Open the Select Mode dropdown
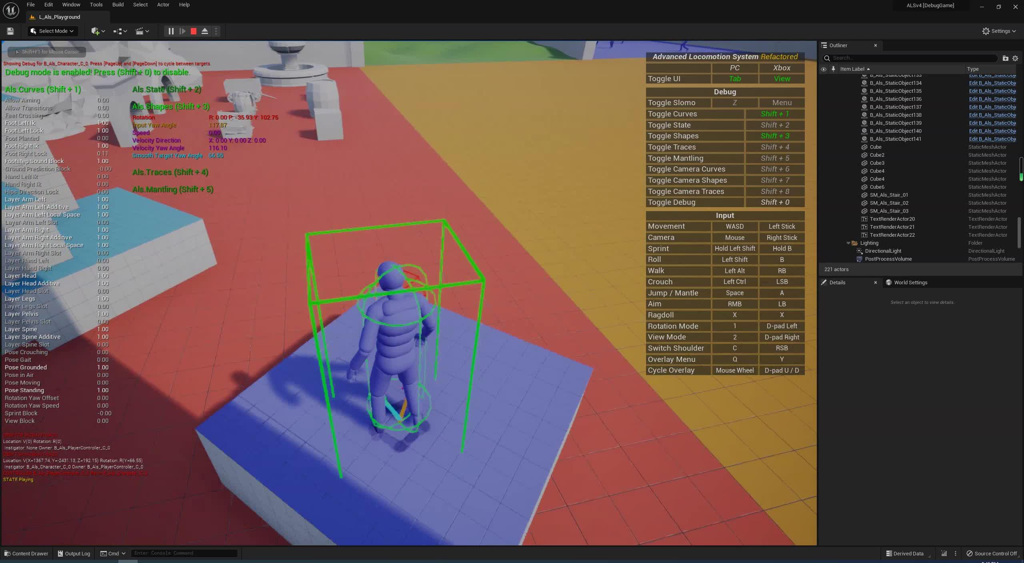Viewport: 1024px width, 563px height. pyautogui.click(x=52, y=31)
